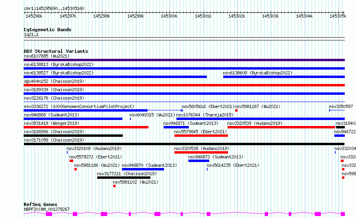Select the red nsv5981102 marker
Screen dimensions: 356x218
[x=114, y=186]
